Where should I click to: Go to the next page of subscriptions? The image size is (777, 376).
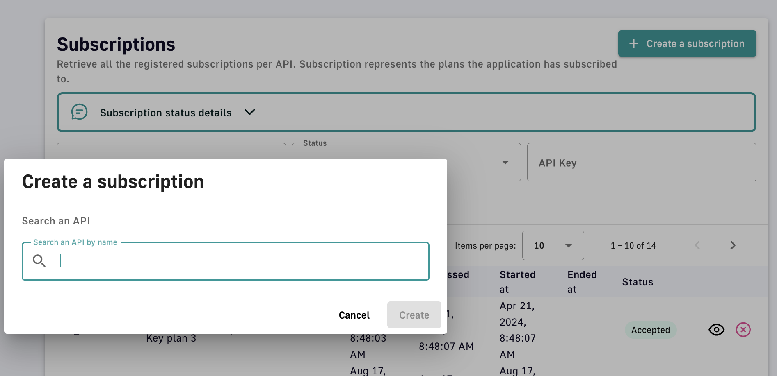pos(733,245)
